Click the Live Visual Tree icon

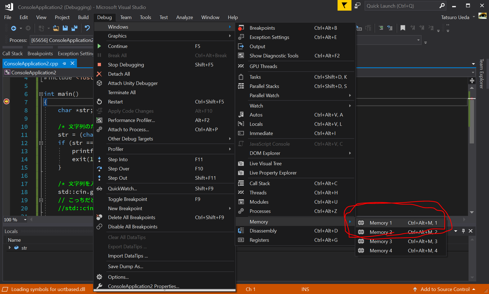point(241,164)
